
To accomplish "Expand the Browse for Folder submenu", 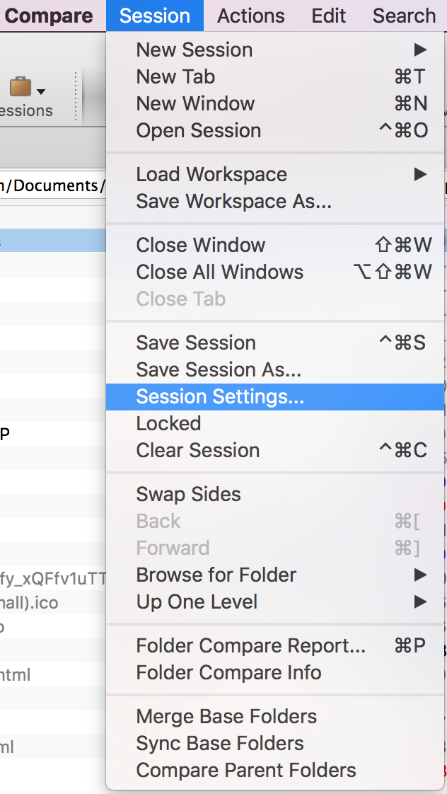I will tap(275, 575).
